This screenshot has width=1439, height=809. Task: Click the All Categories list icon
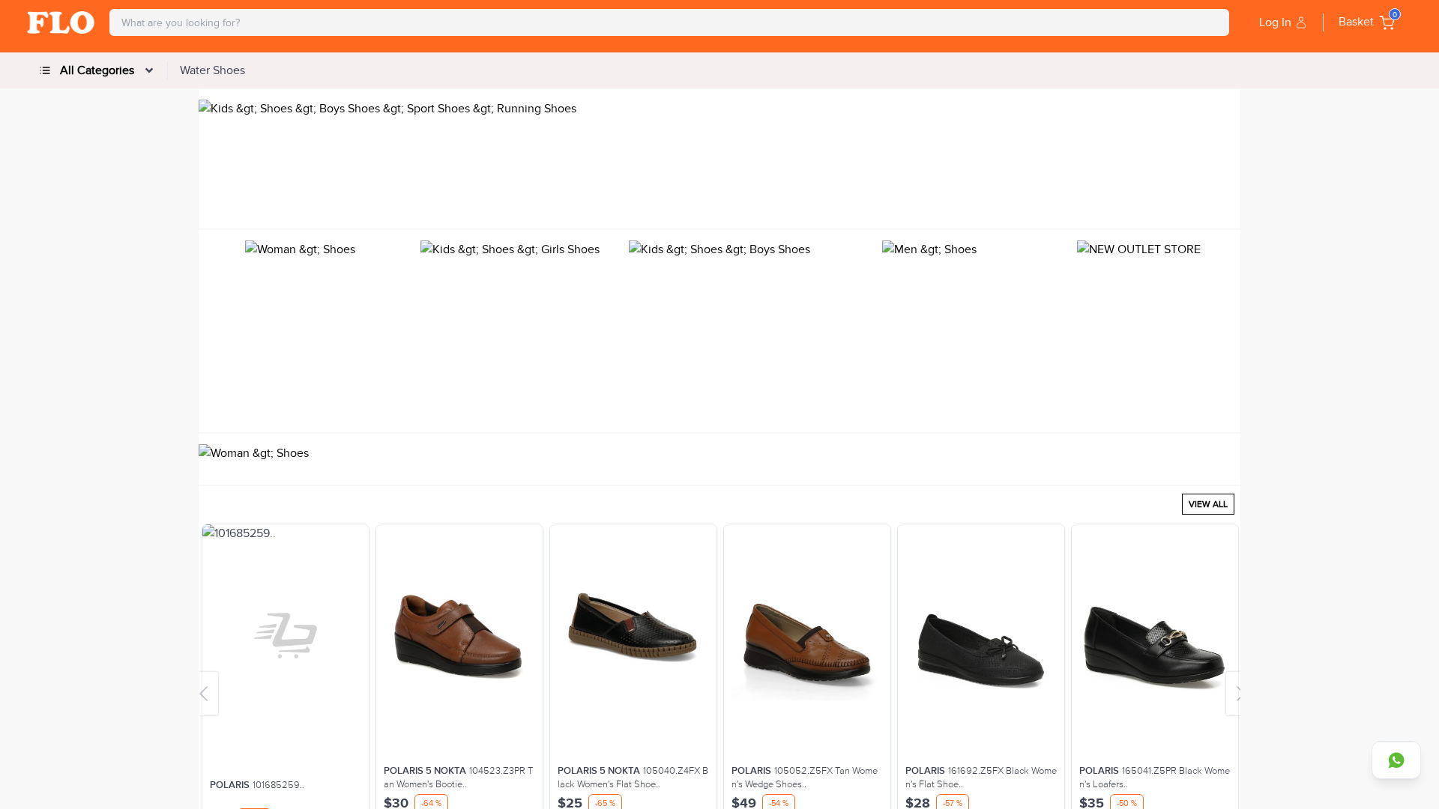[x=45, y=70]
